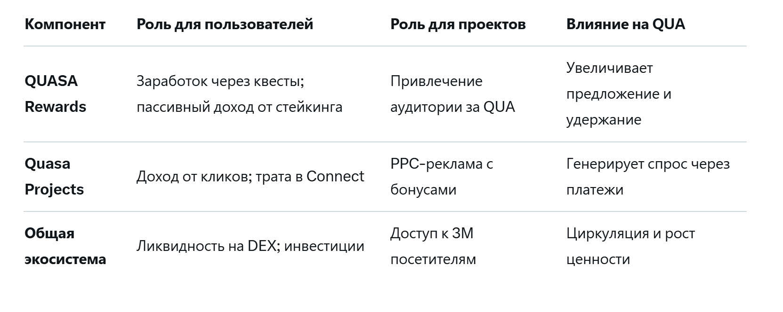Screen dimensions: 783x312
Task: Click the 'Заработок через квесты' cell
Action: tap(220, 81)
